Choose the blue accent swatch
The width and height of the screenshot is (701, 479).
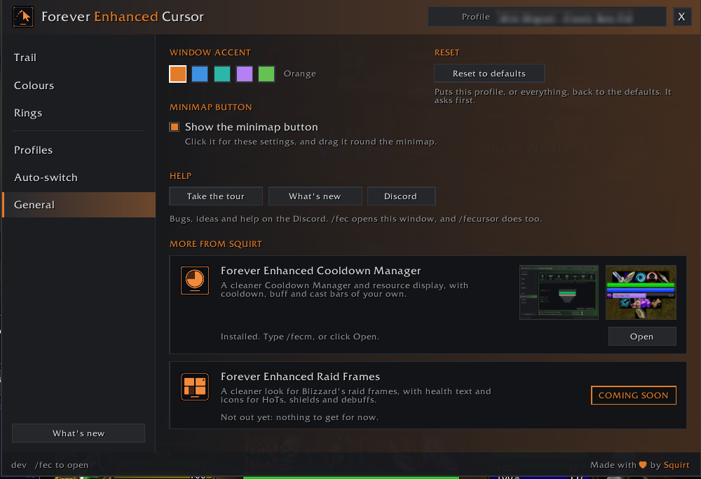coord(199,74)
